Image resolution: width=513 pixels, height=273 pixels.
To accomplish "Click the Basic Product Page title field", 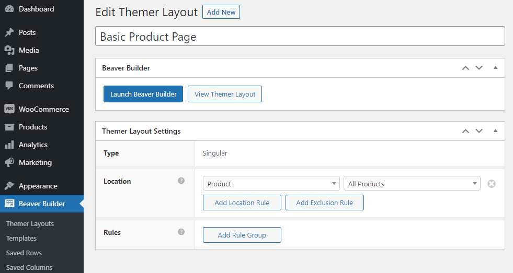I will pyautogui.click(x=300, y=36).
